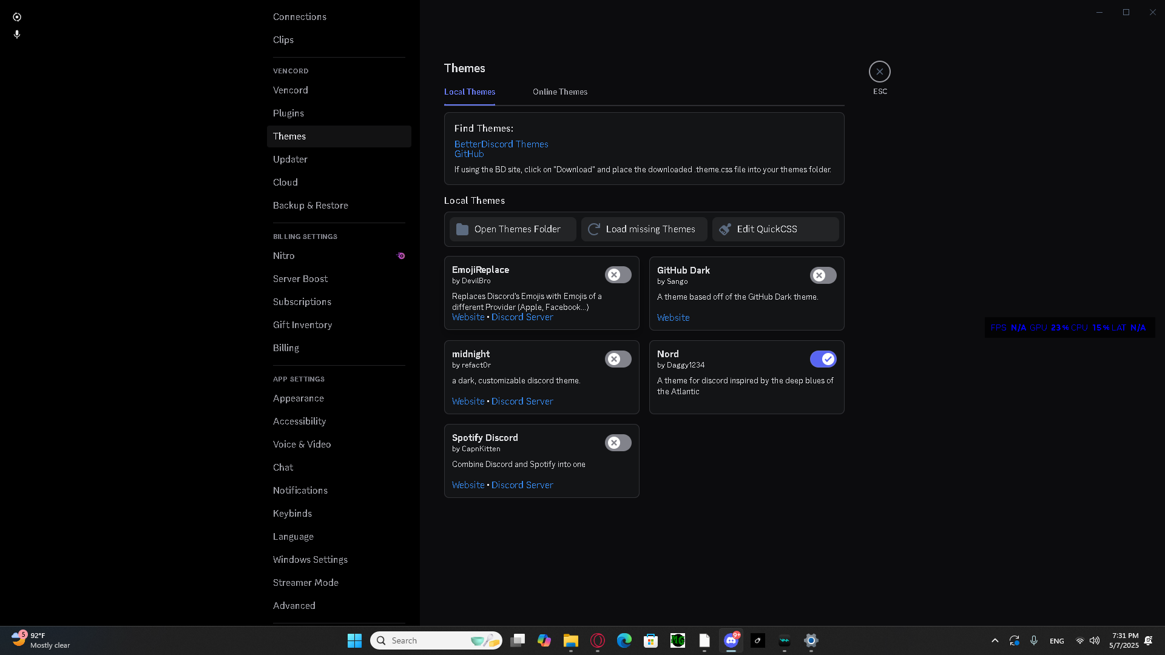The height and width of the screenshot is (655, 1165).
Task: Enable the EmojiReplace theme toggle
Action: [618, 275]
